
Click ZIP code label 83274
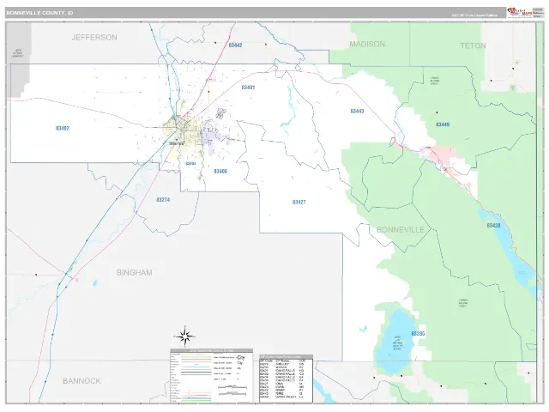tap(163, 200)
